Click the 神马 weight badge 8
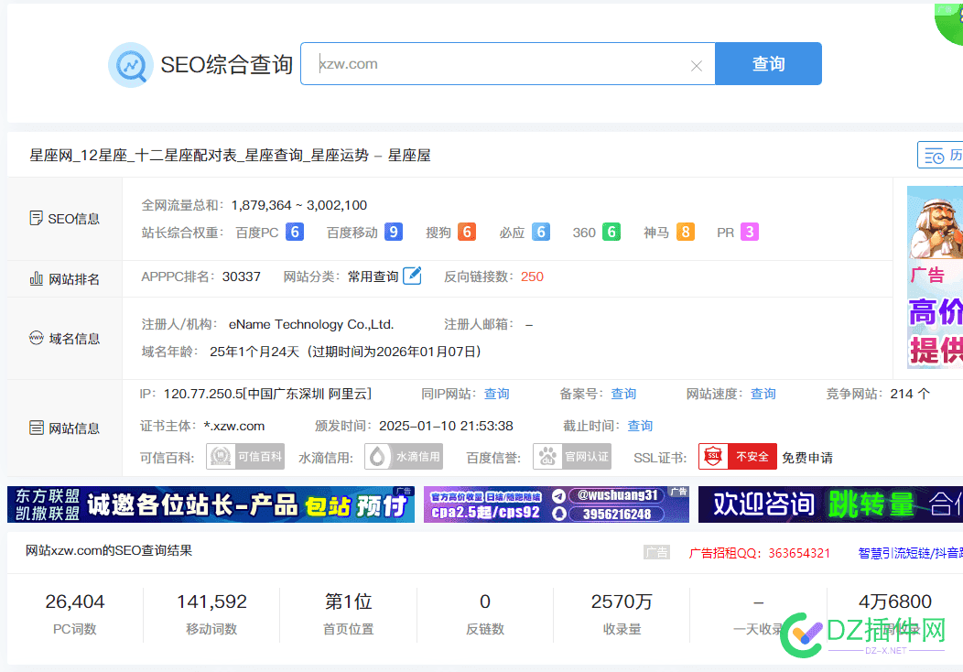Screen dimensions: 963x672 coord(686,233)
